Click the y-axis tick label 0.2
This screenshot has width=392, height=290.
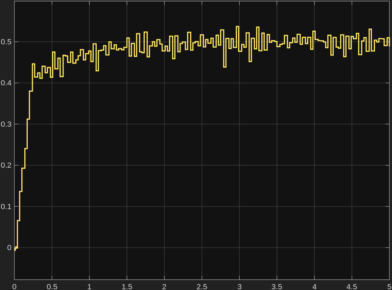(6, 166)
